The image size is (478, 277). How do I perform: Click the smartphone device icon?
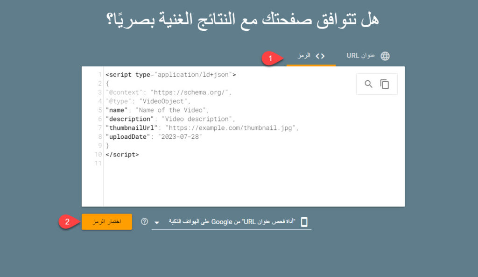tap(304, 222)
